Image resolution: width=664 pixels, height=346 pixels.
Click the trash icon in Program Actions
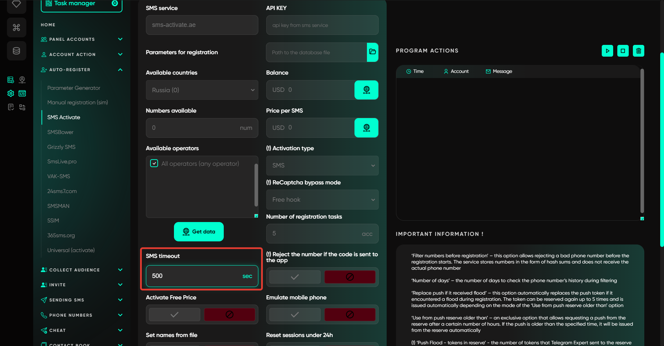(x=638, y=51)
